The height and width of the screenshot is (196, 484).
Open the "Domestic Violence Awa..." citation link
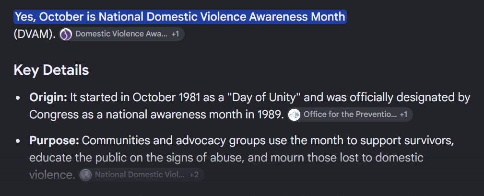121,34
